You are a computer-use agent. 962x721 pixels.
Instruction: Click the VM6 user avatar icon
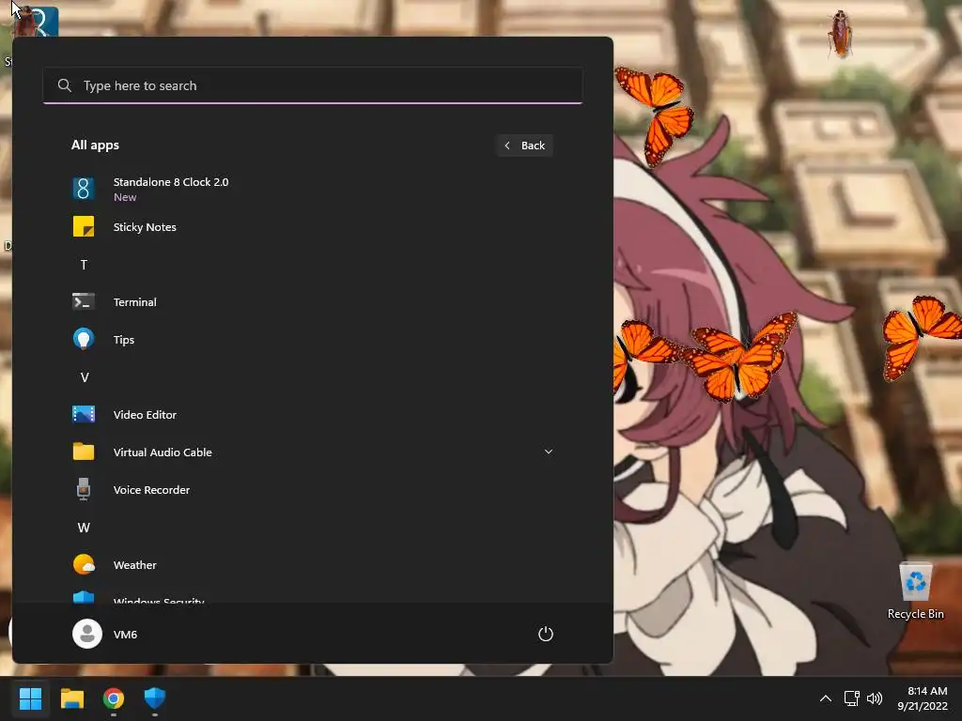click(x=87, y=634)
